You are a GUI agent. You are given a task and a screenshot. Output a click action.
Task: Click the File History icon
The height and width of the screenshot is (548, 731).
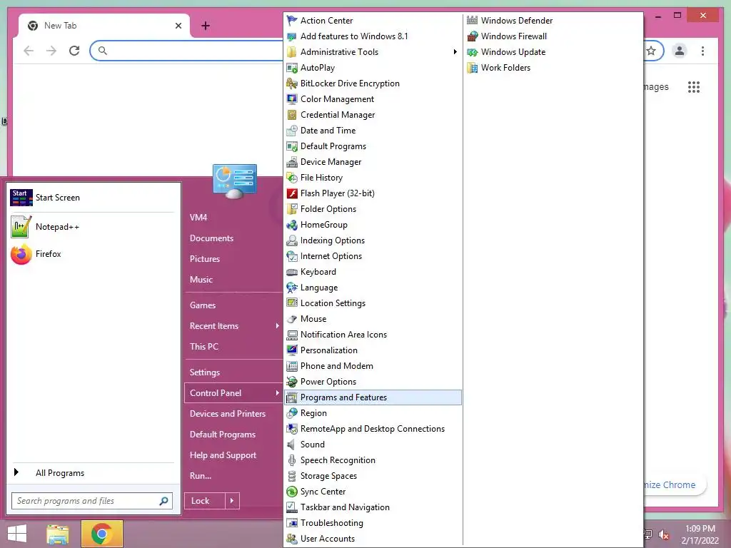click(x=292, y=178)
